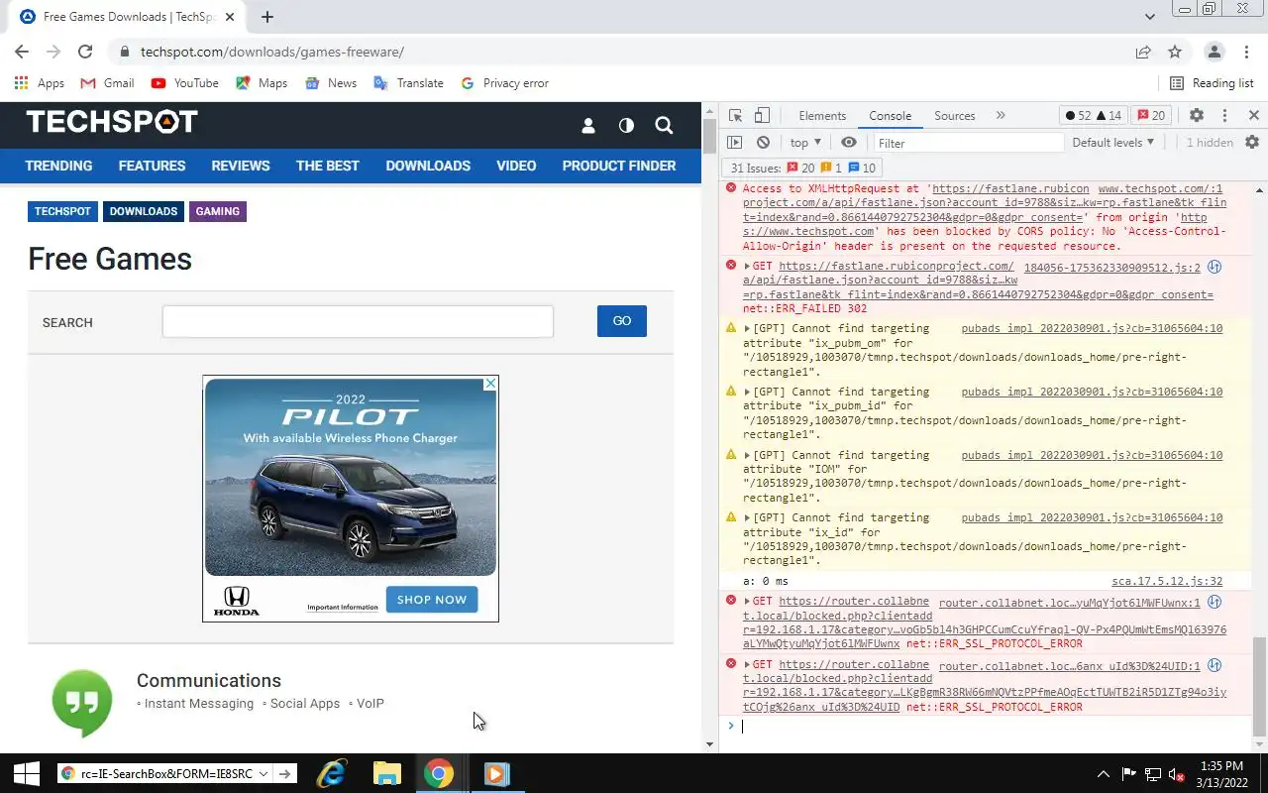Switch to the Sources tab

click(x=955, y=116)
